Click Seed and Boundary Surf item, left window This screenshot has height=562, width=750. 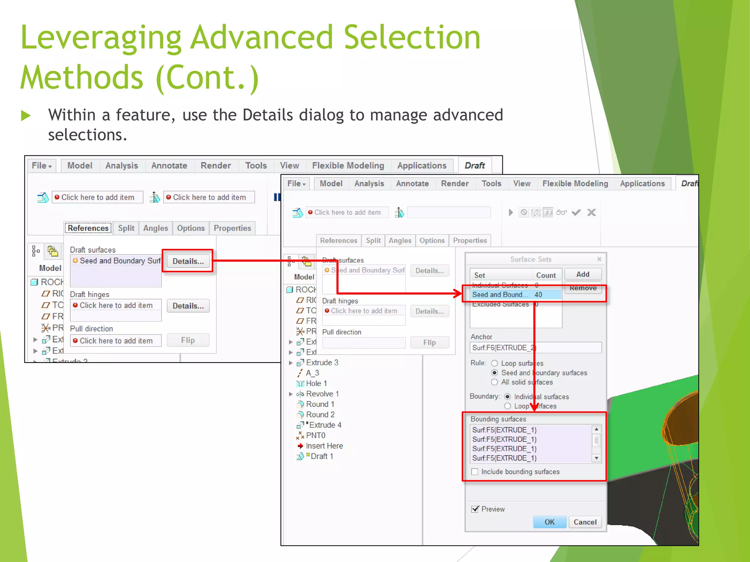point(116,261)
